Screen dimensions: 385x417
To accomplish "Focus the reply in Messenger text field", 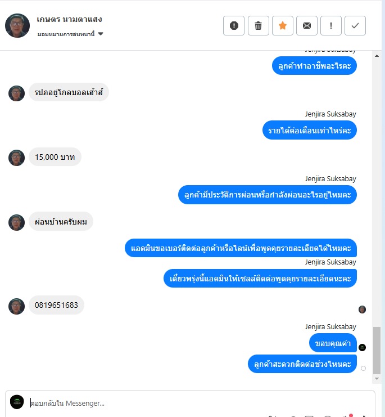I will point(201,403).
